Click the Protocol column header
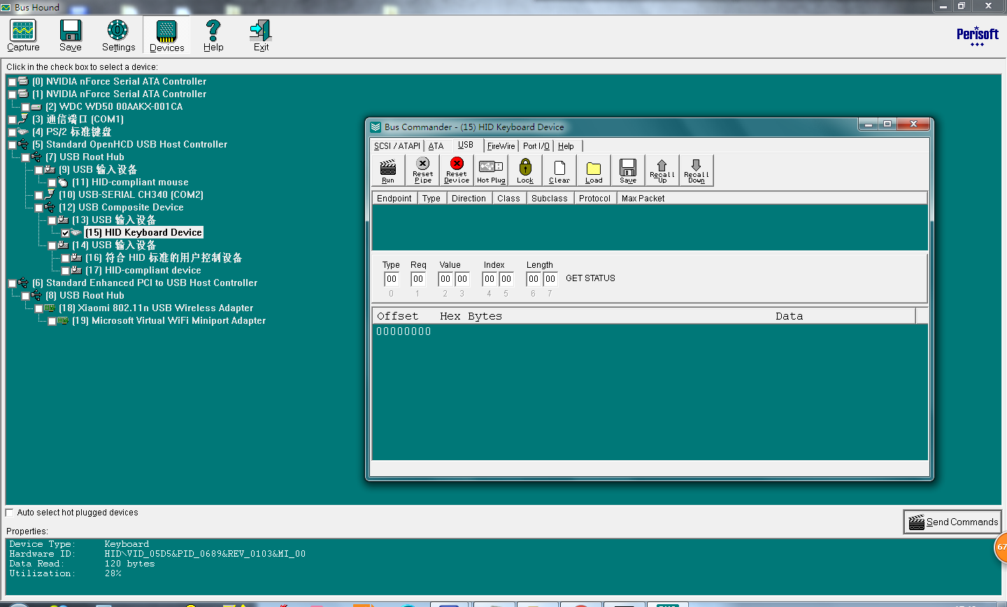Viewport: 1007px width, 607px height. point(594,198)
